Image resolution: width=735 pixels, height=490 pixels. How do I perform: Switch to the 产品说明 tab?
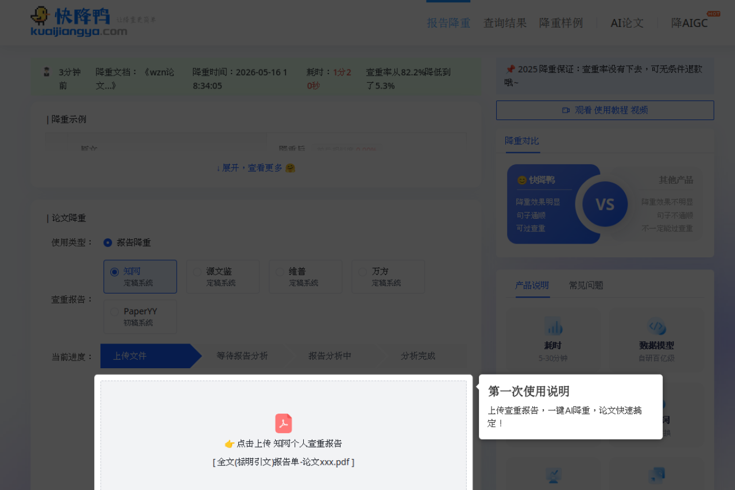point(532,285)
